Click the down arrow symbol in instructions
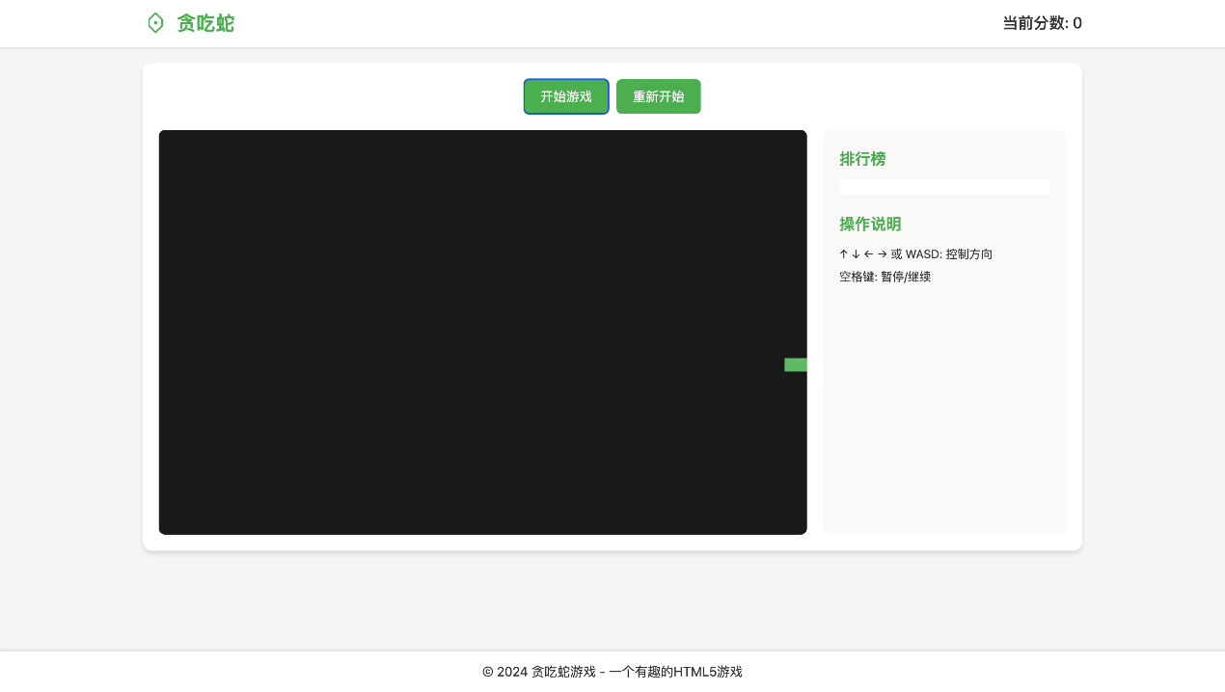 click(x=857, y=254)
